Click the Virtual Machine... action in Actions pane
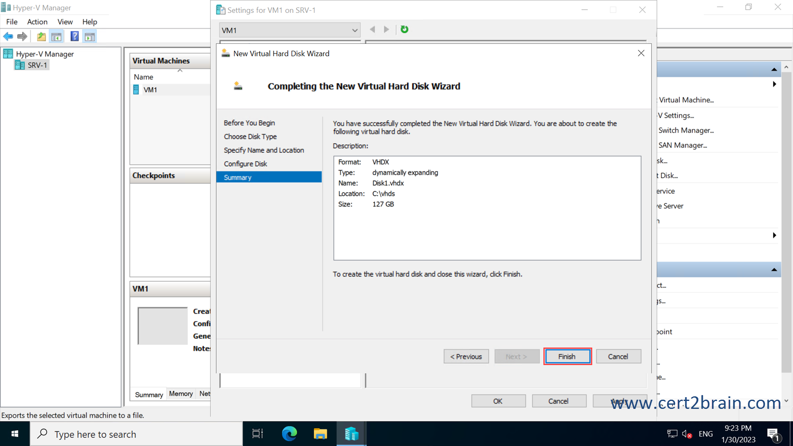793x446 pixels. coord(687,100)
